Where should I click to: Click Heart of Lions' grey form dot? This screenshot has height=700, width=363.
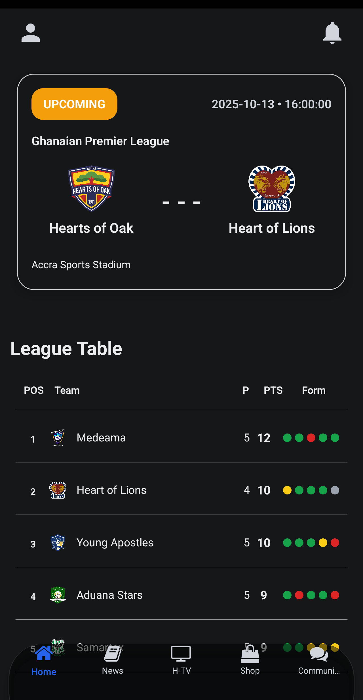pos(335,490)
